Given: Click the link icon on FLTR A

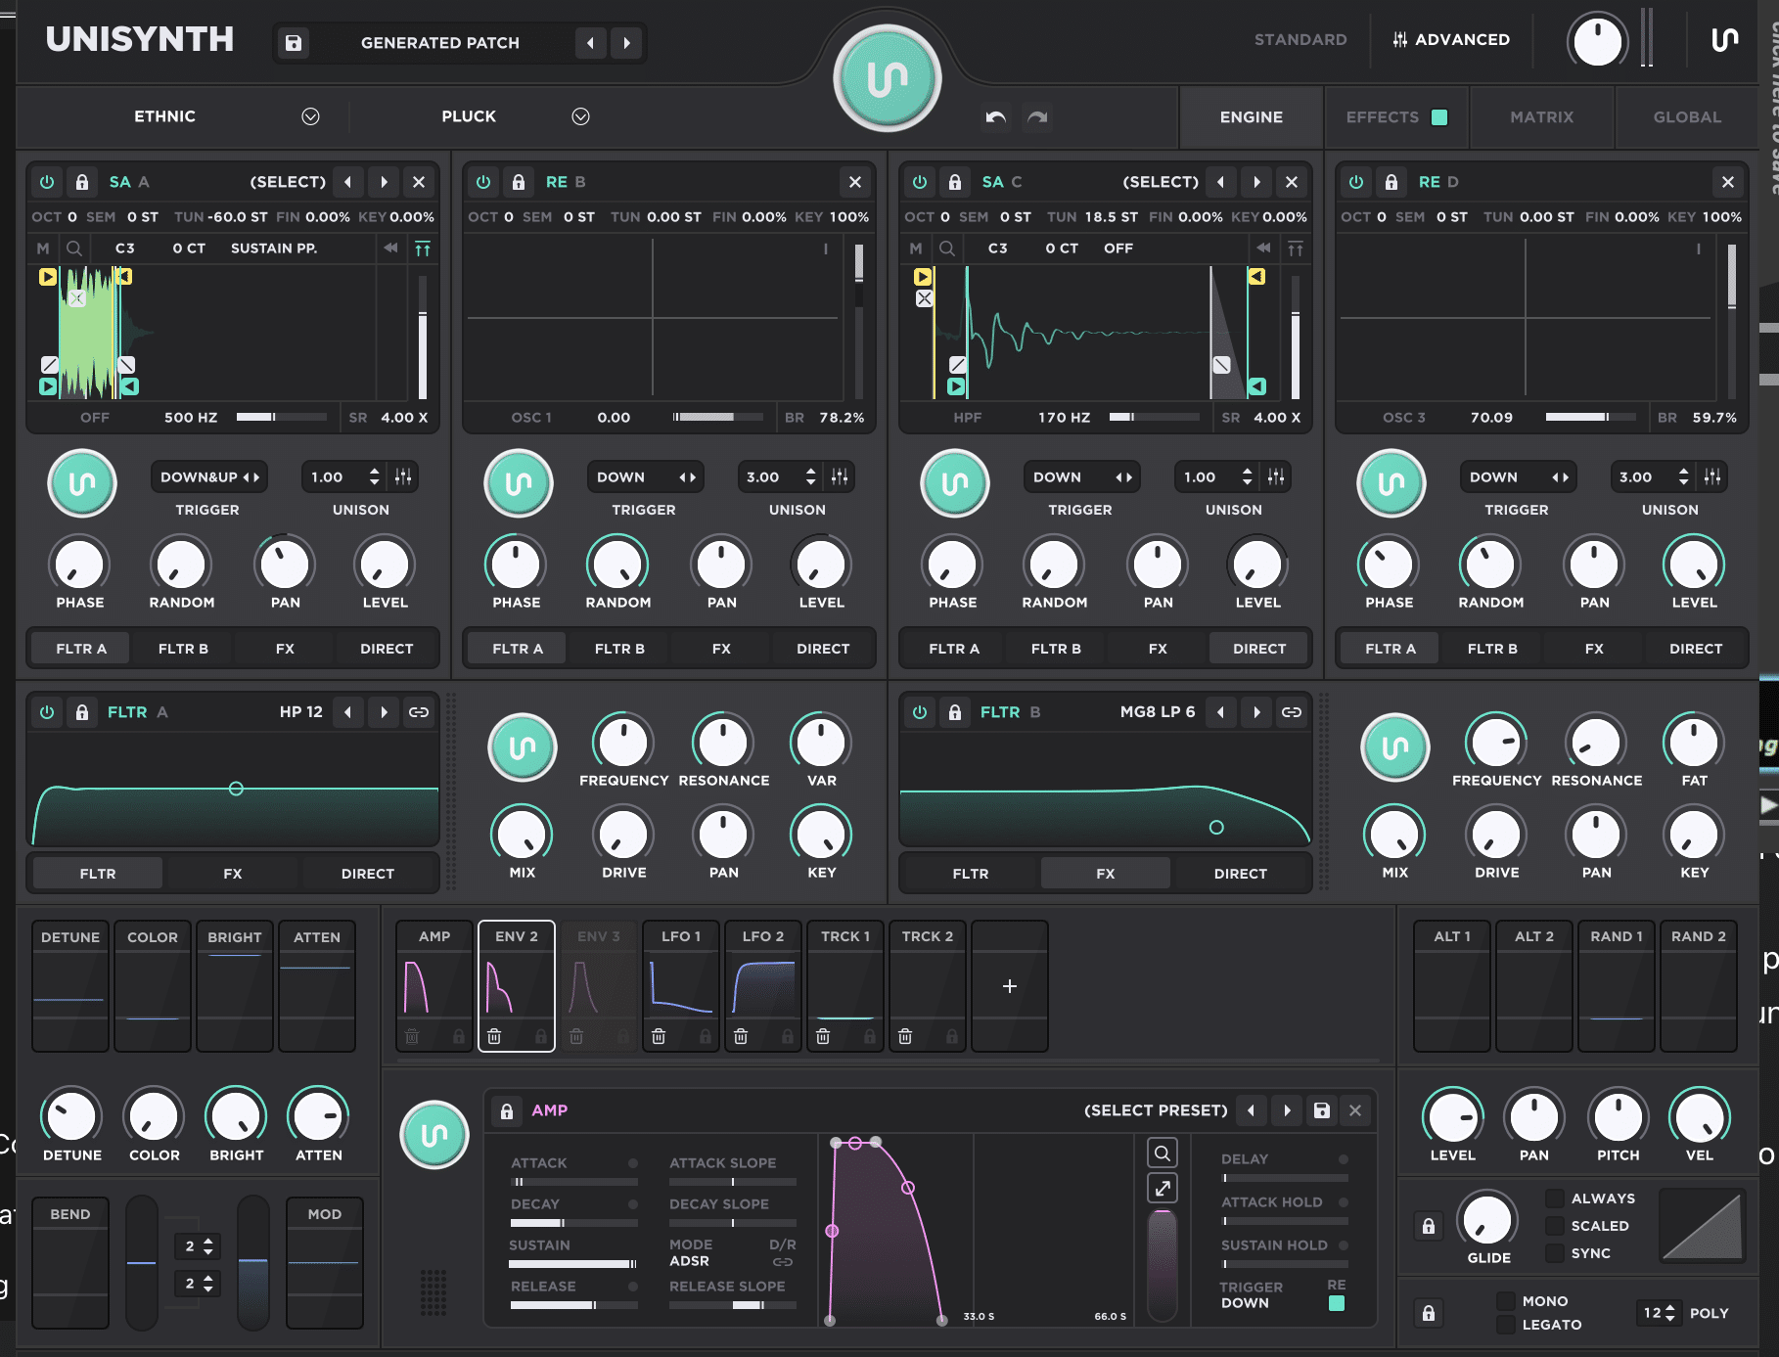Looking at the screenshot, I should (419, 712).
